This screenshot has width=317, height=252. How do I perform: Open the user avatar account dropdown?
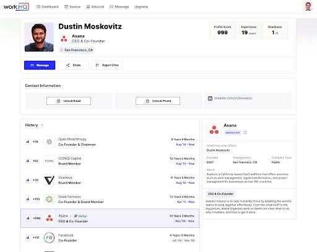[x=308, y=6]
